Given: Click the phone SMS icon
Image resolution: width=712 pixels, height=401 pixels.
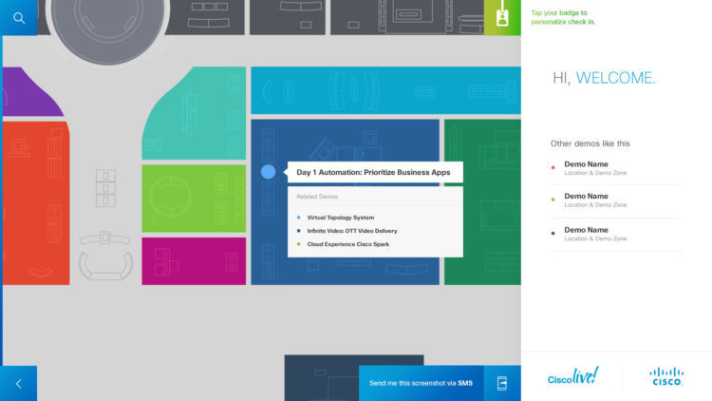Looking at the screenshot, I should click(x=502, y=383).
